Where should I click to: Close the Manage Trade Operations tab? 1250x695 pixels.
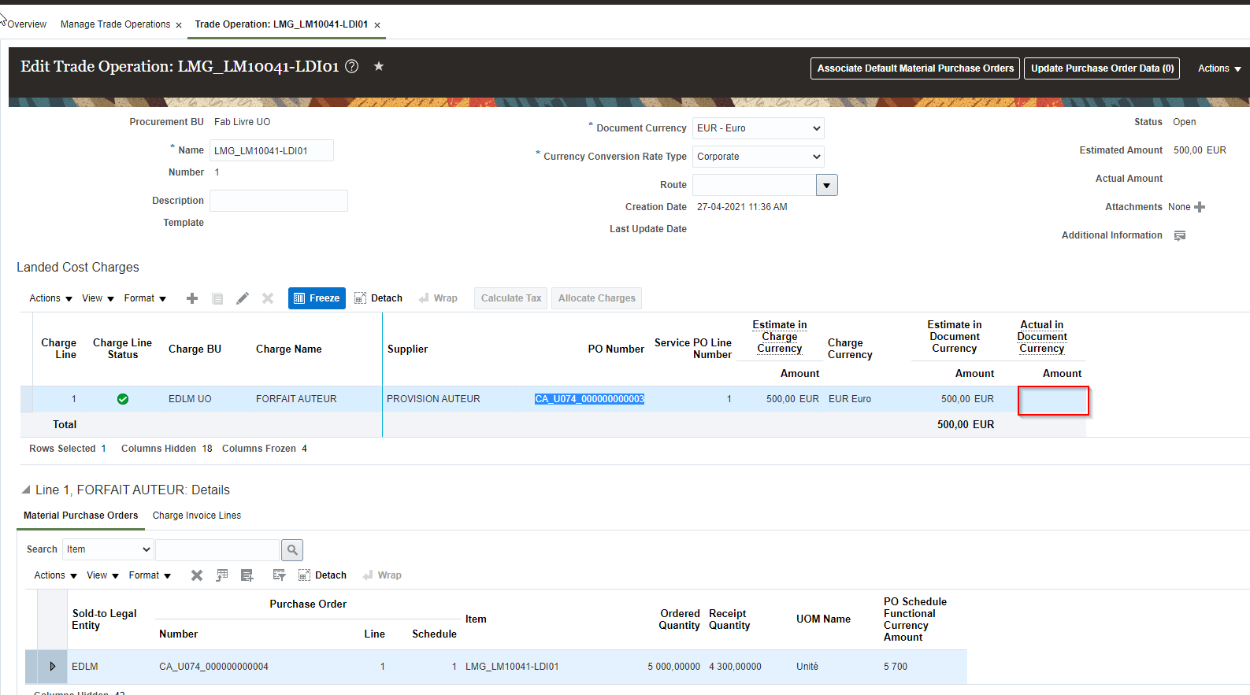coord(179,25)
